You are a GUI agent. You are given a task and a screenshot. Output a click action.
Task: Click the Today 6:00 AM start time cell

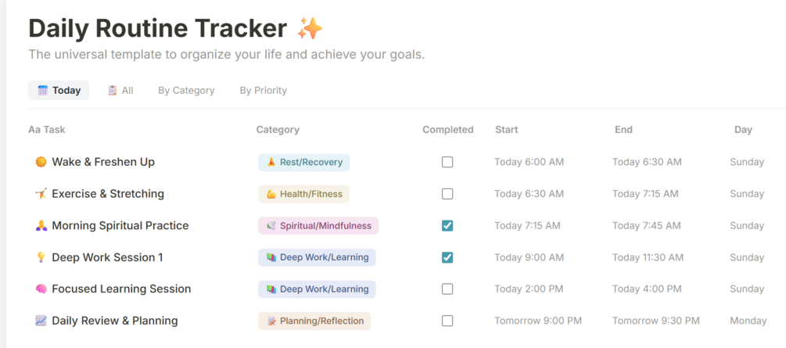point(529,162)
